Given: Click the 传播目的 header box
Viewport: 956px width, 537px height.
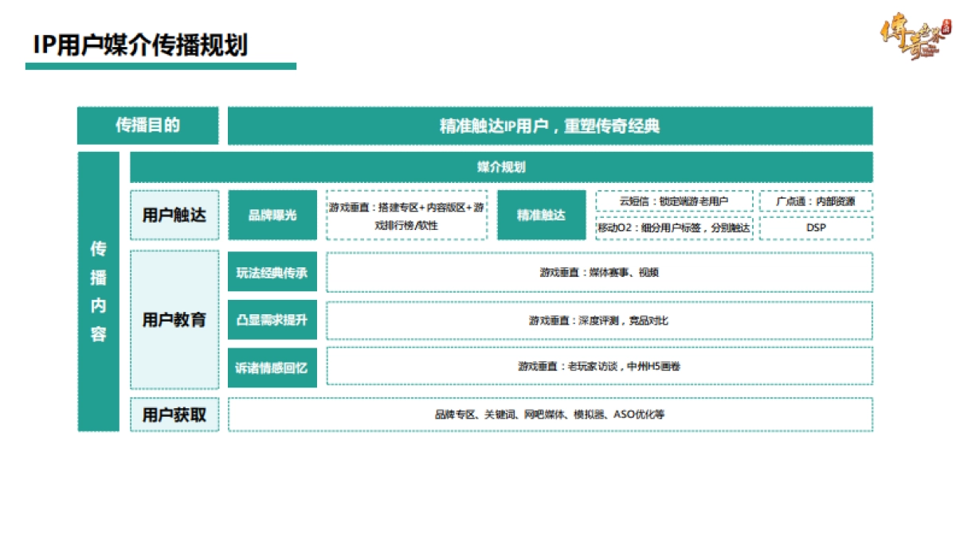Looking at the screenshot, I should tap(147, 124).
